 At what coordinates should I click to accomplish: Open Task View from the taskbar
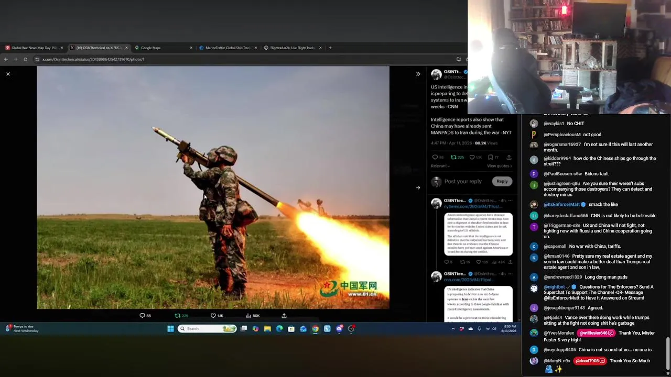click(244, 329)
